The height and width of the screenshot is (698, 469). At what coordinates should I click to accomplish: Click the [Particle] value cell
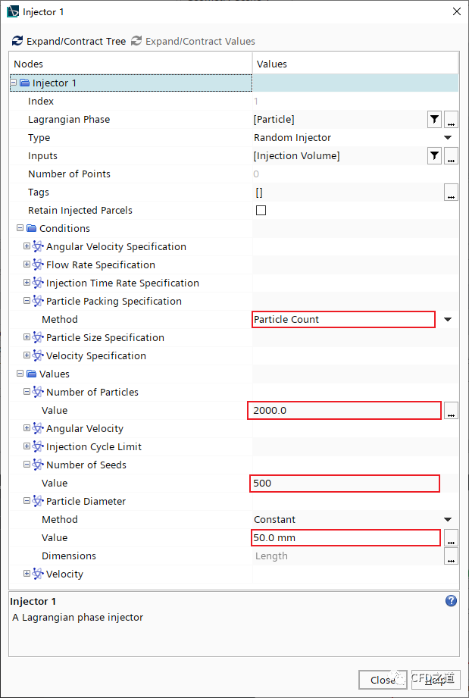(339, 119)
